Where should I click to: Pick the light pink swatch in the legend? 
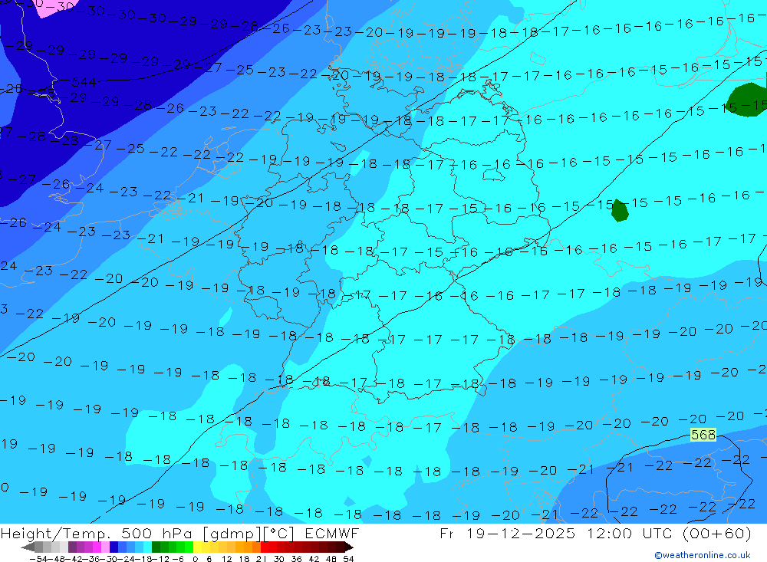(105, 547)
